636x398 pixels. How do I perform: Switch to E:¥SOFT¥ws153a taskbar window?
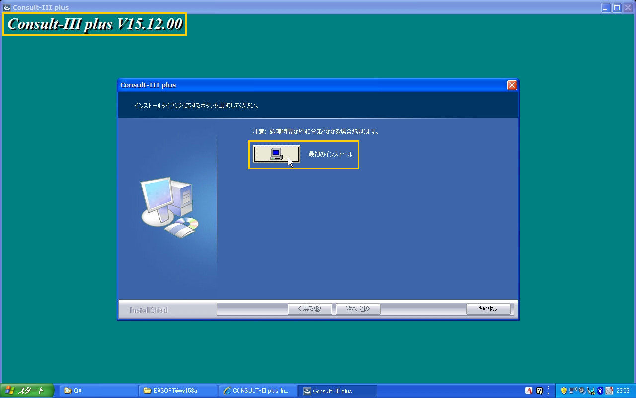click(x=178, y=391)
